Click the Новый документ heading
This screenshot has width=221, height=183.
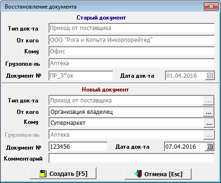tap(105, 90)
